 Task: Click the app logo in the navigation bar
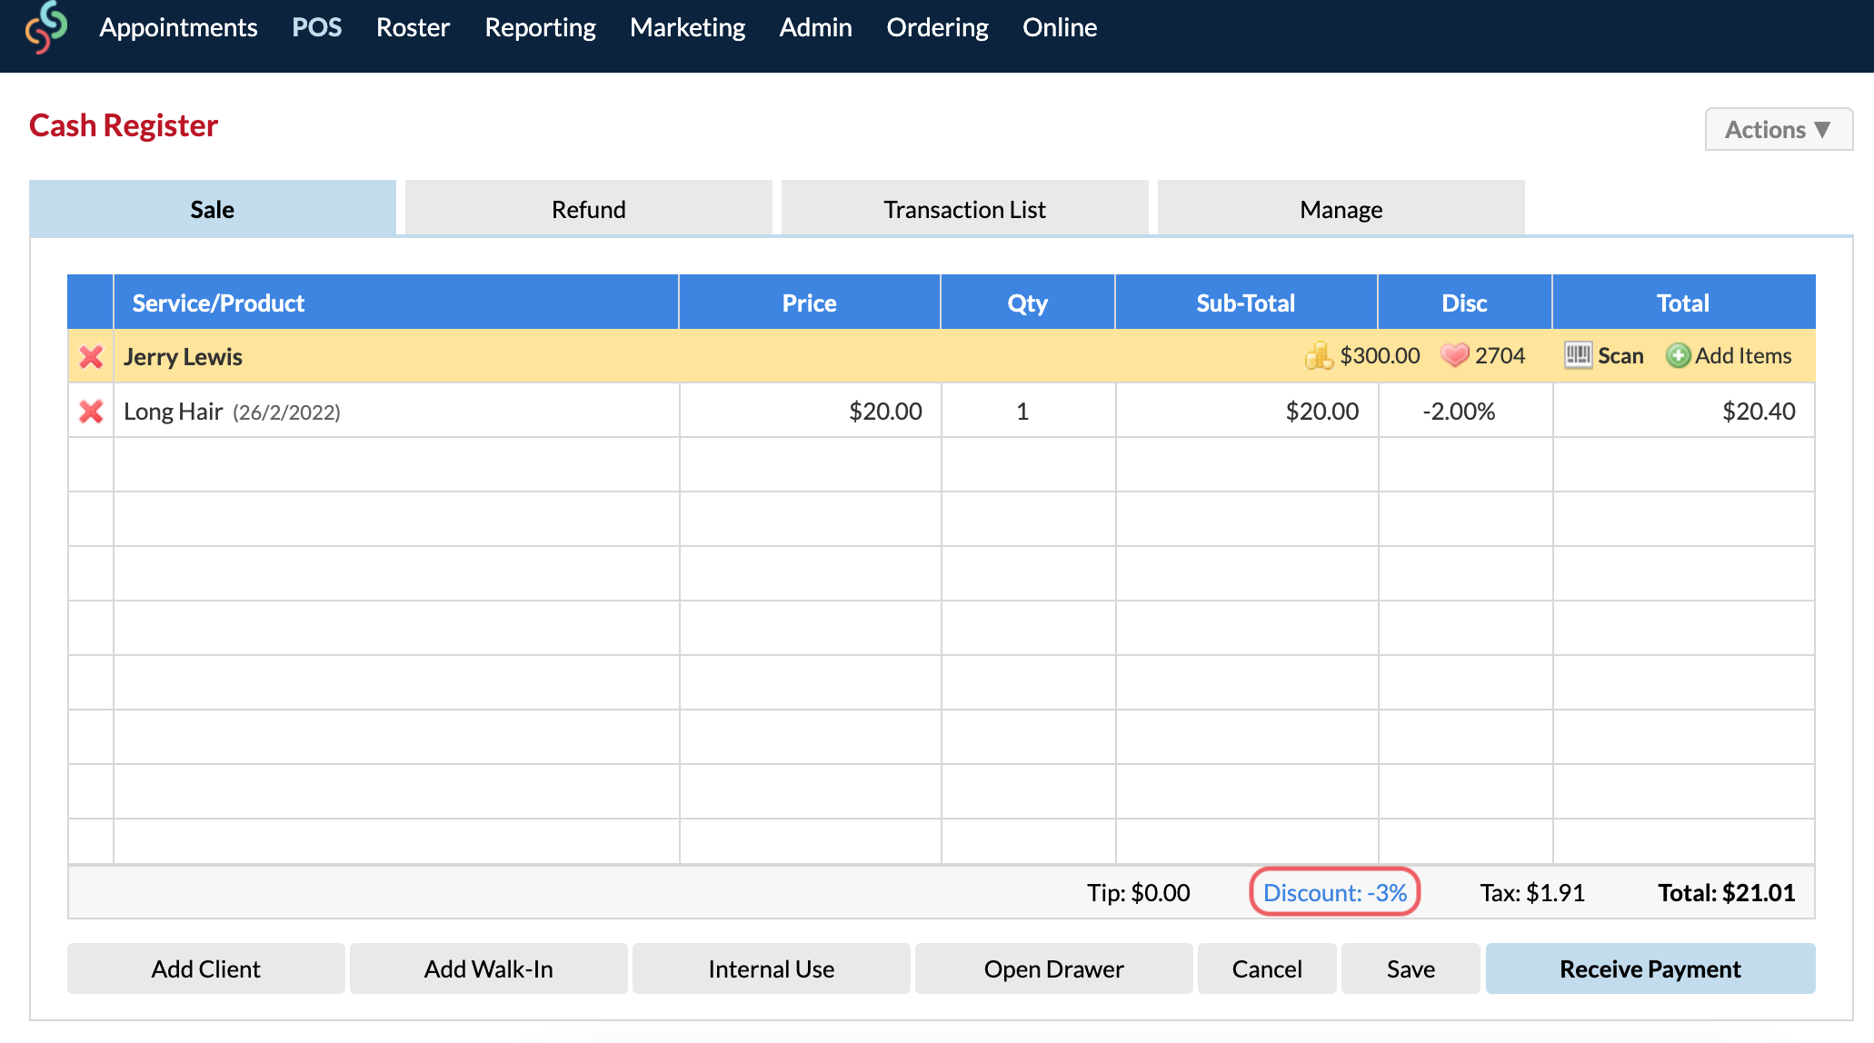click(x=46, y=27)
